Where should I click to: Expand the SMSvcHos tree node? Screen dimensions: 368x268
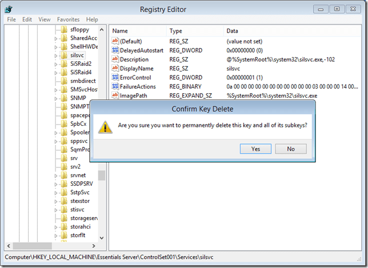[x=56, y=90]
